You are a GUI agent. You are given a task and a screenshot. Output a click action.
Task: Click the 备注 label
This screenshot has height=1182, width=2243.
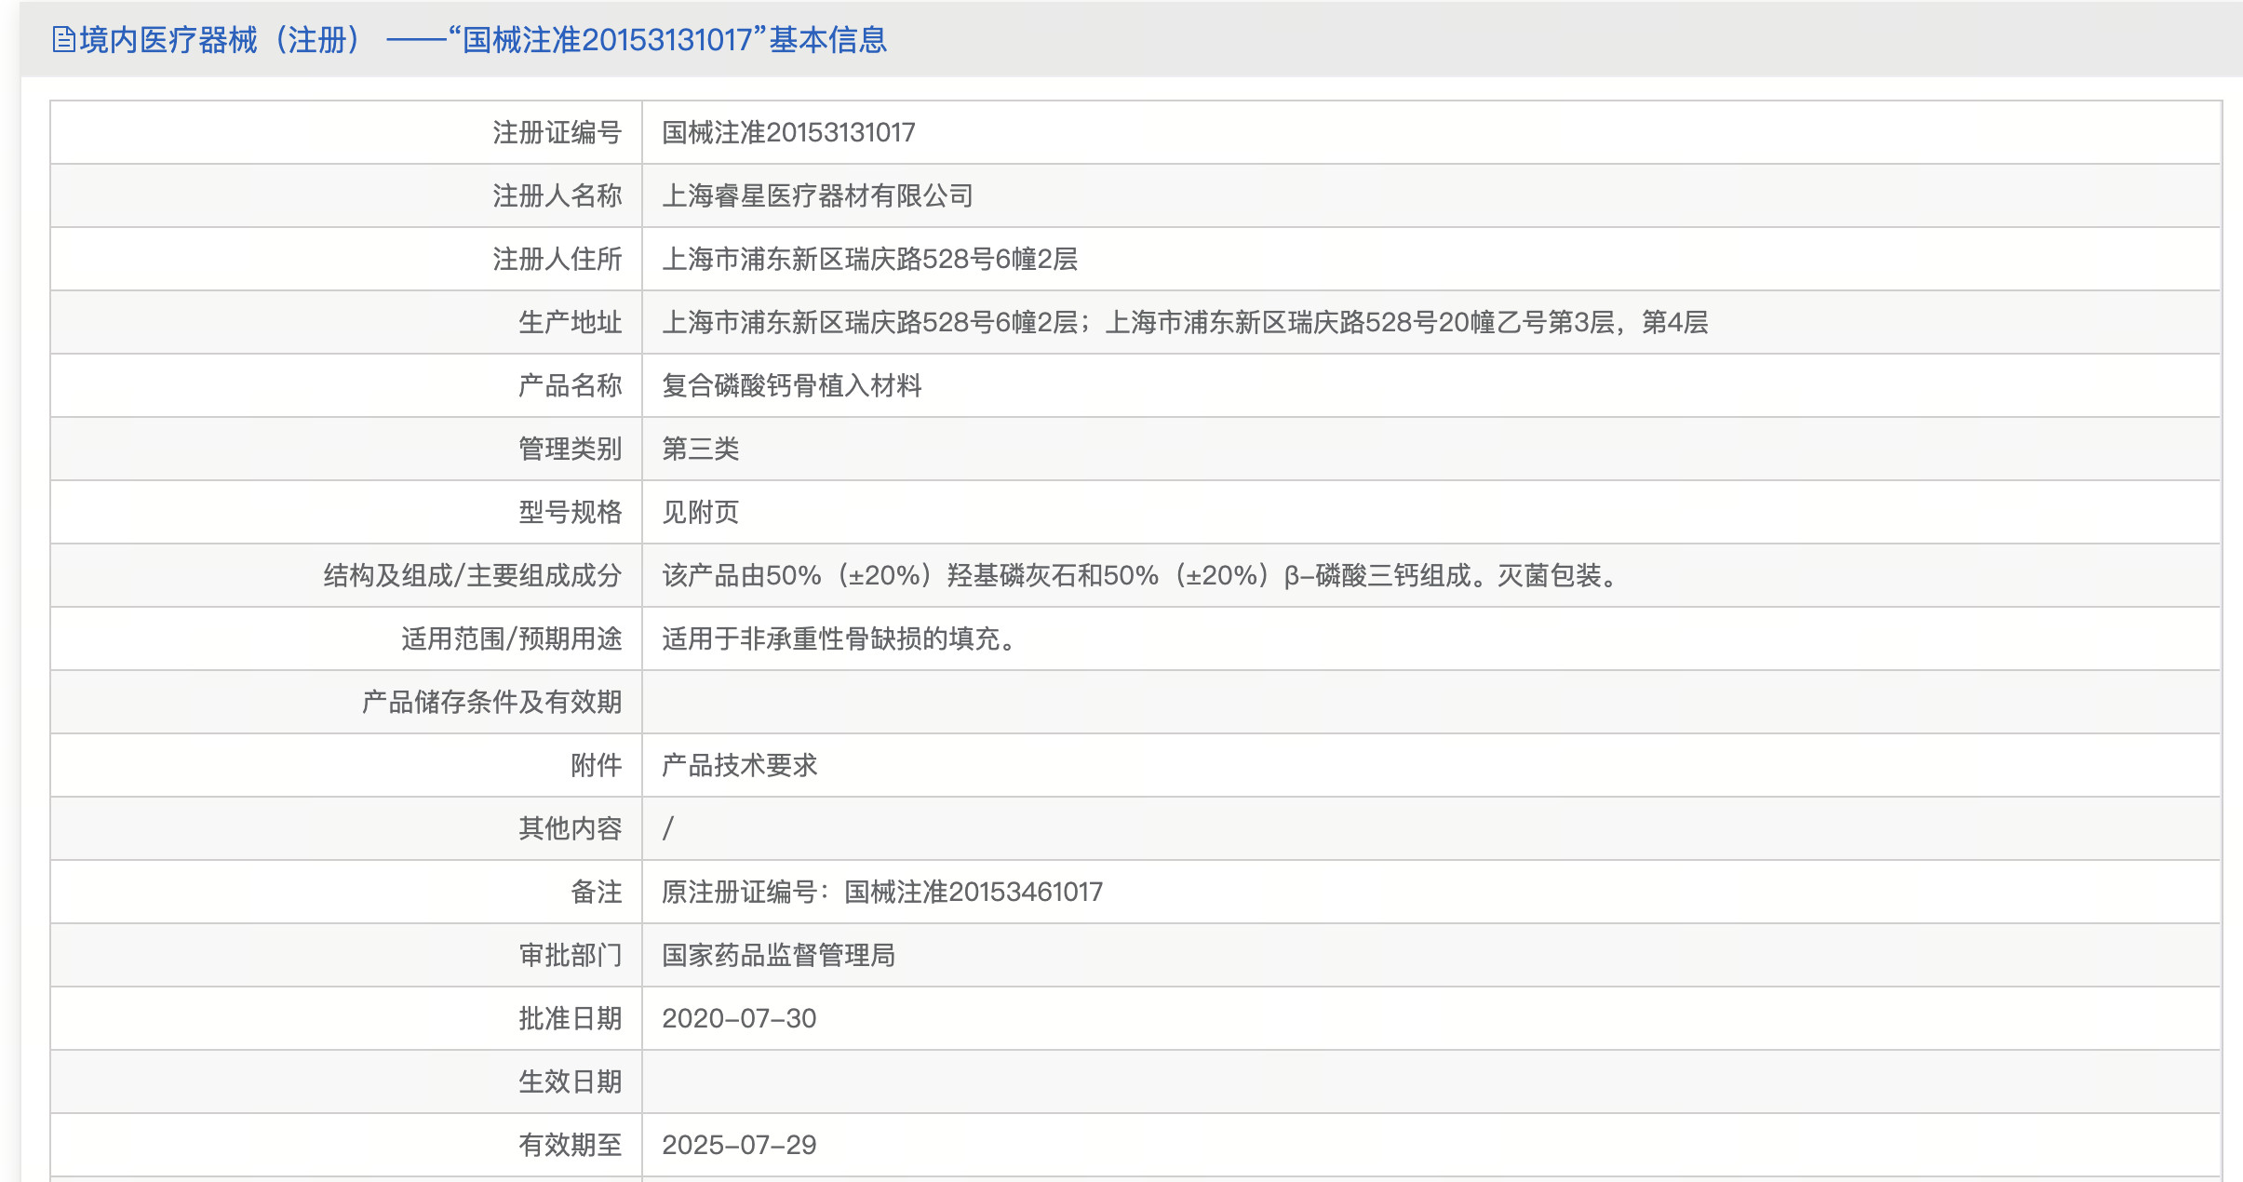597,892
